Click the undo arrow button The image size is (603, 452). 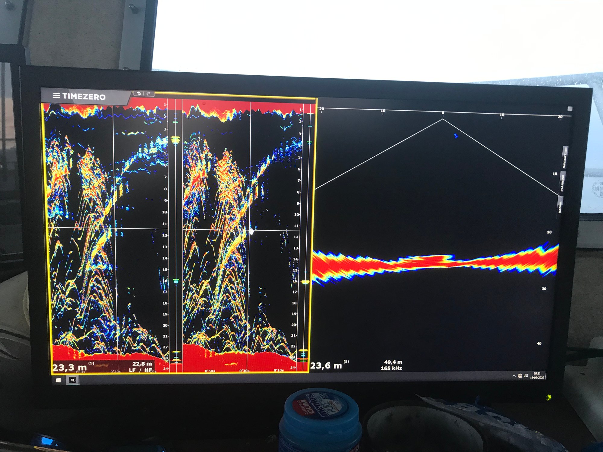click(x=139, y=93)
